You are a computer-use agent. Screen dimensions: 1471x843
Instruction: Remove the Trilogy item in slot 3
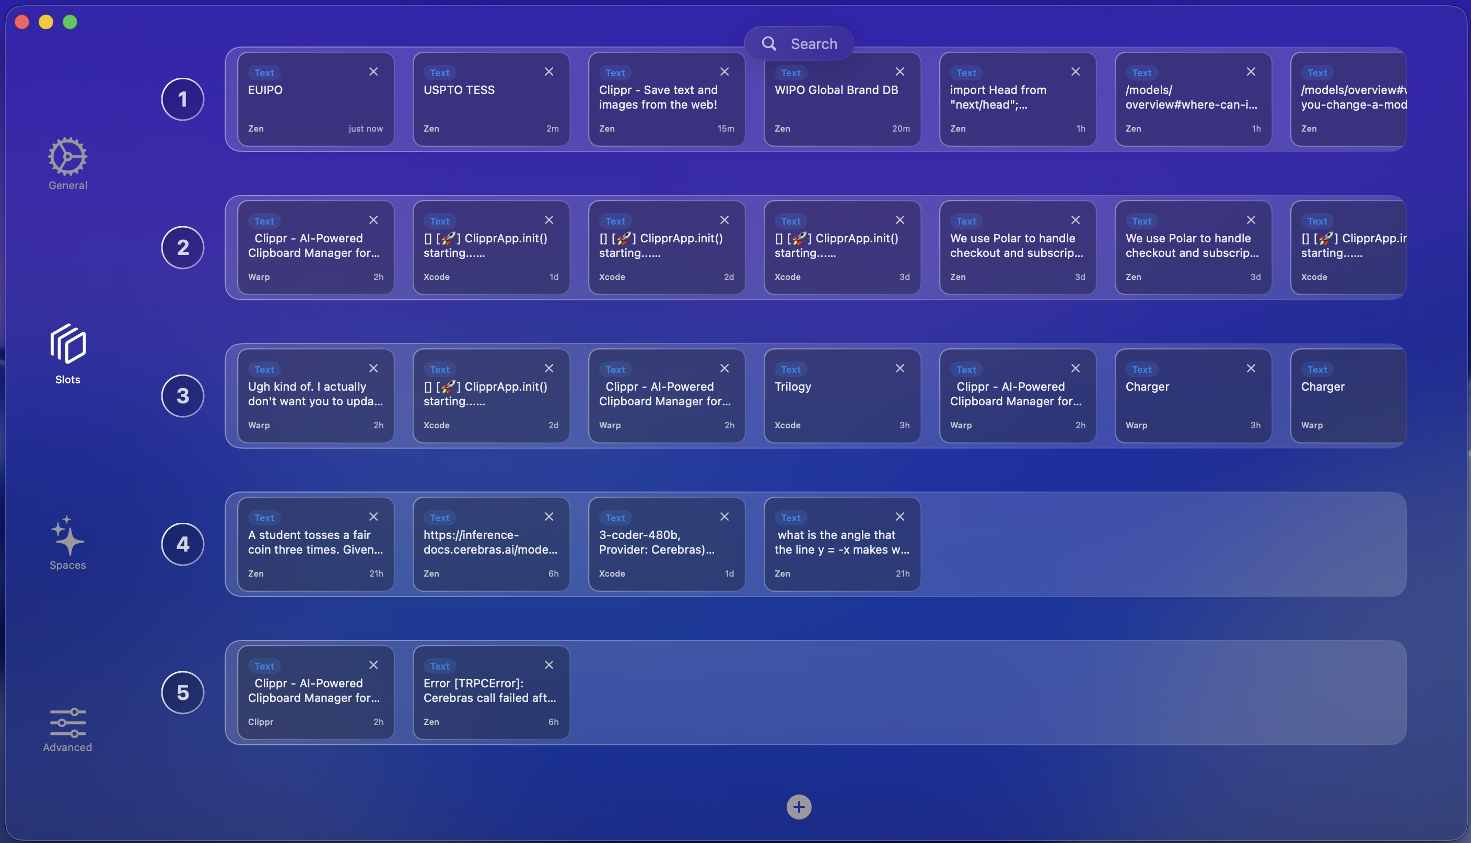[900, 368]
